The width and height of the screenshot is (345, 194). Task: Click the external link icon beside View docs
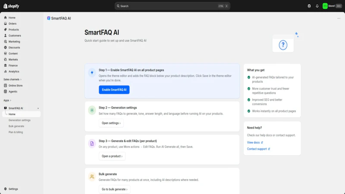262,143
